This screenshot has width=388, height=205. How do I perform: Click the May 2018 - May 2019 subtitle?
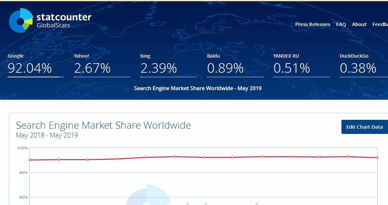coord(47,135)
